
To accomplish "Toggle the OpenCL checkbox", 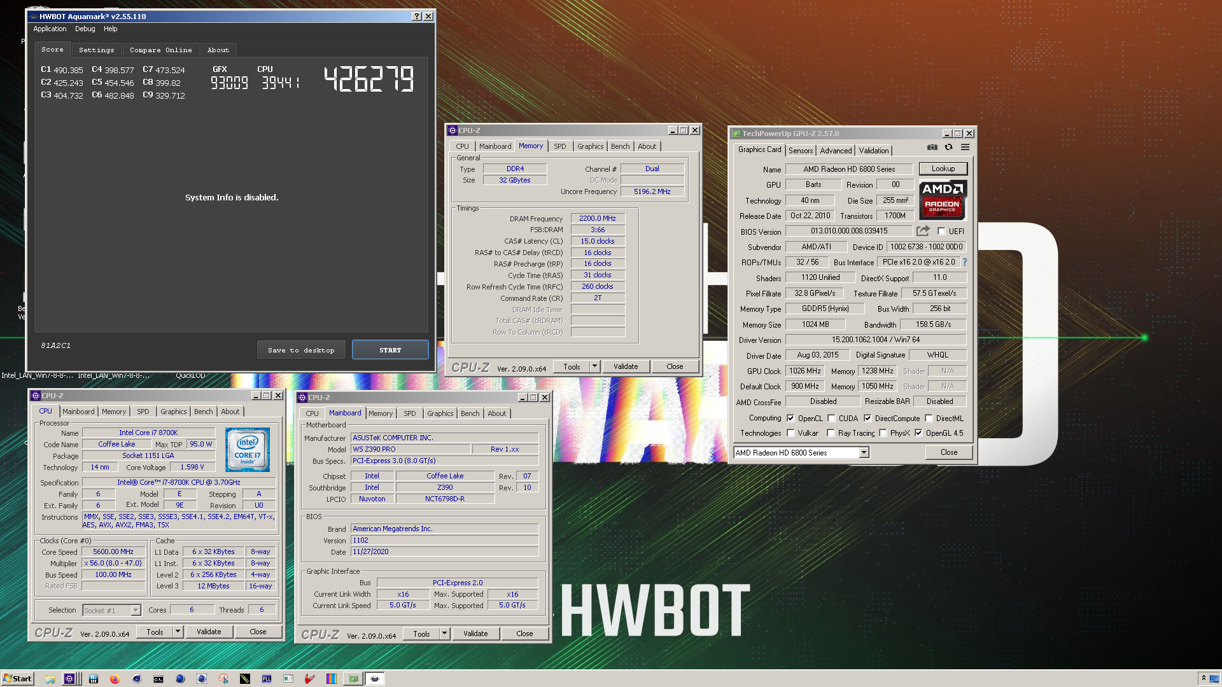I will [790, 419].
